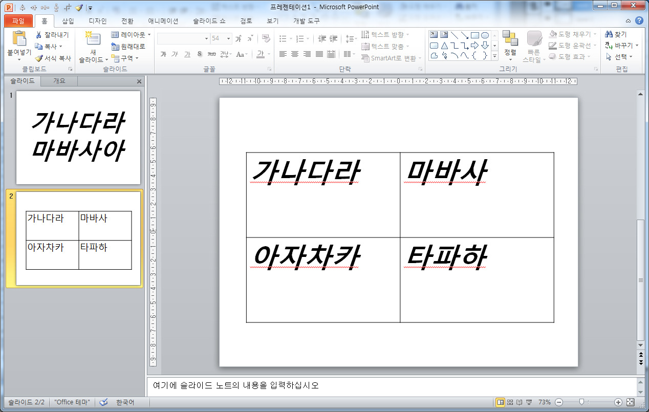Justify the text alignment

click(319, 54)
